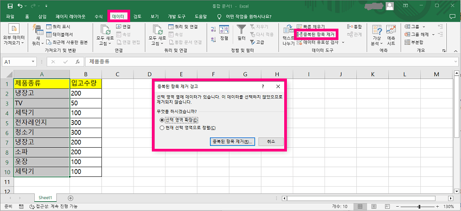
Task: Click the Undo arrow in the title bar
Action: [20, 5]
